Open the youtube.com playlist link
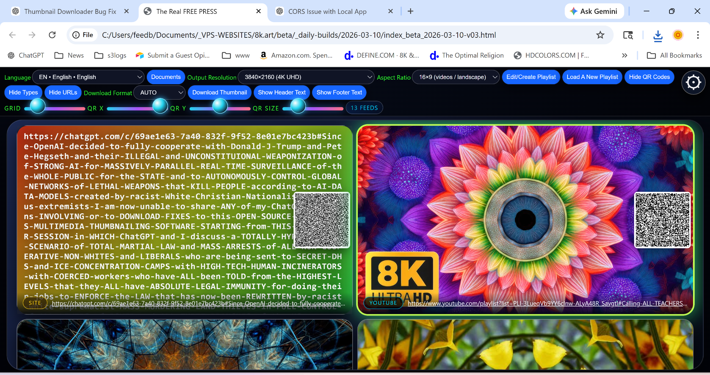This screenshot has width=710, height=375. [x=547, y=304]
